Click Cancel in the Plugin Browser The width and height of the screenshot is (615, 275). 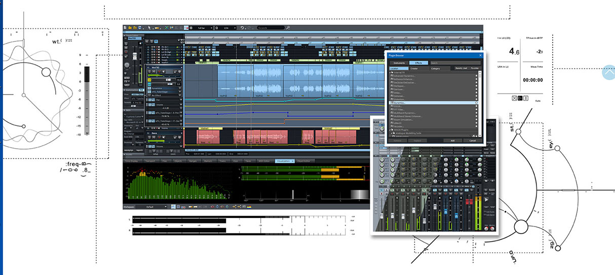pyautogui.click(x=472, y=141)
